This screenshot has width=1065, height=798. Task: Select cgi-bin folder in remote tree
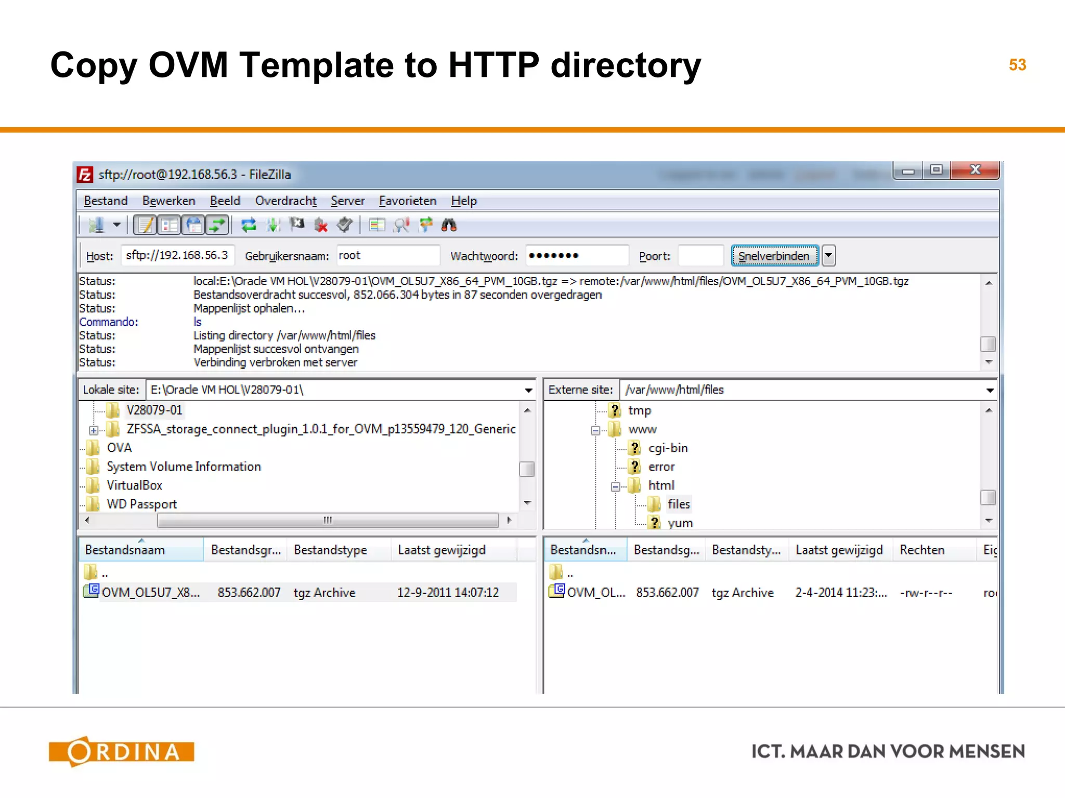[x=668, y=448]
